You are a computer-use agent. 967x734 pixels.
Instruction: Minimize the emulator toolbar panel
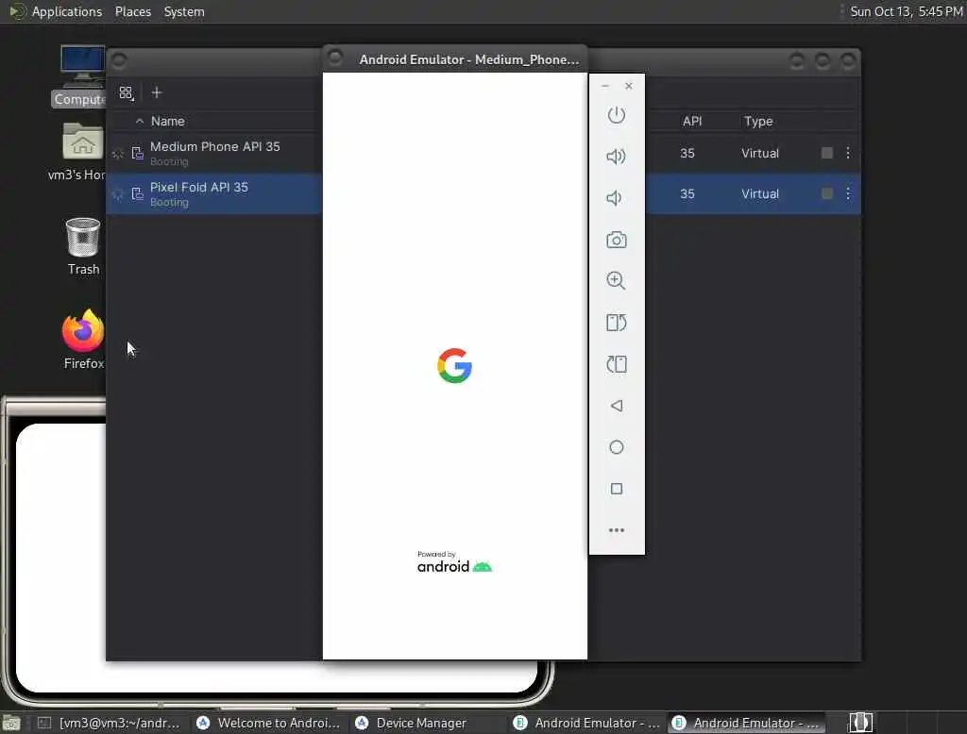point(605,86)
